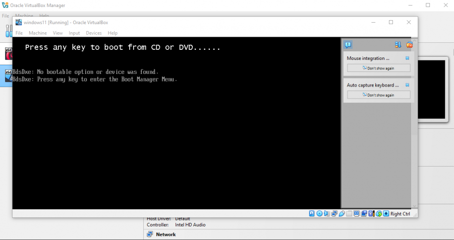Click the shared folders status icon
The image size is (454, 240).
(x=349, y=213)
